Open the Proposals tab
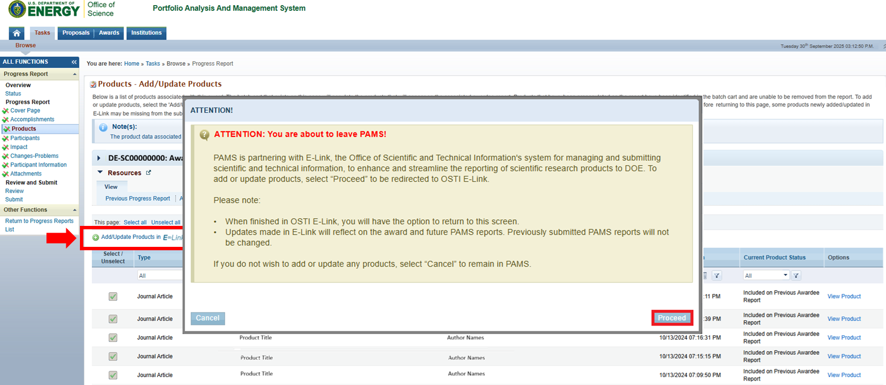Viewport: 886px width, 385px height. (76, 33)
